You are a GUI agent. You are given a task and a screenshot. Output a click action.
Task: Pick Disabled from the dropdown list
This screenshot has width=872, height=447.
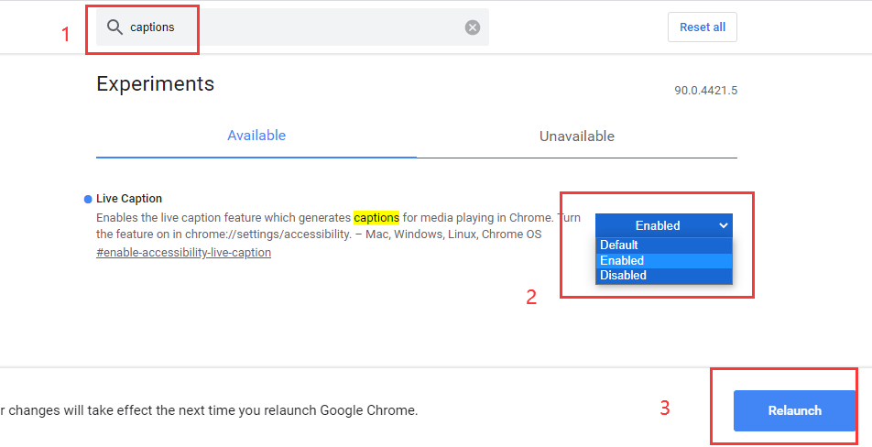[x=664, y=275]
